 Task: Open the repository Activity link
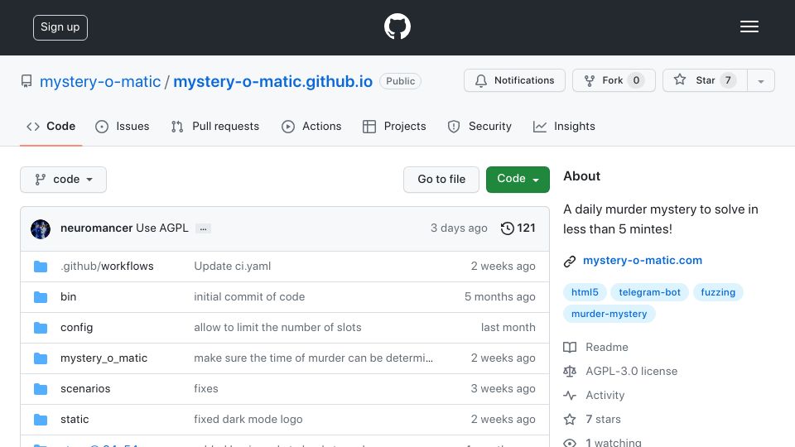[605, 396]
